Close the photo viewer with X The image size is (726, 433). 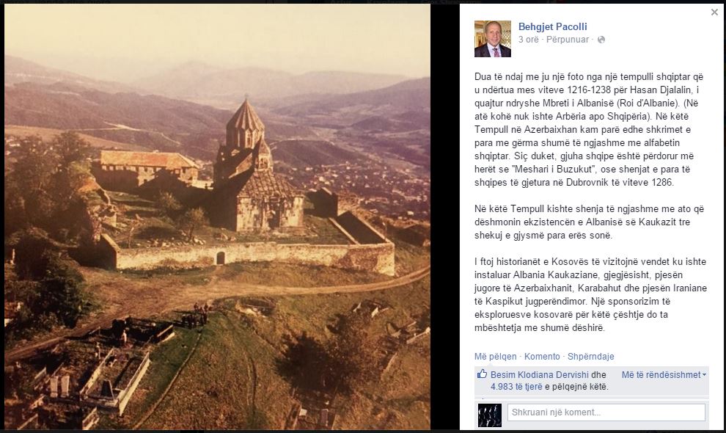point(714,12)
